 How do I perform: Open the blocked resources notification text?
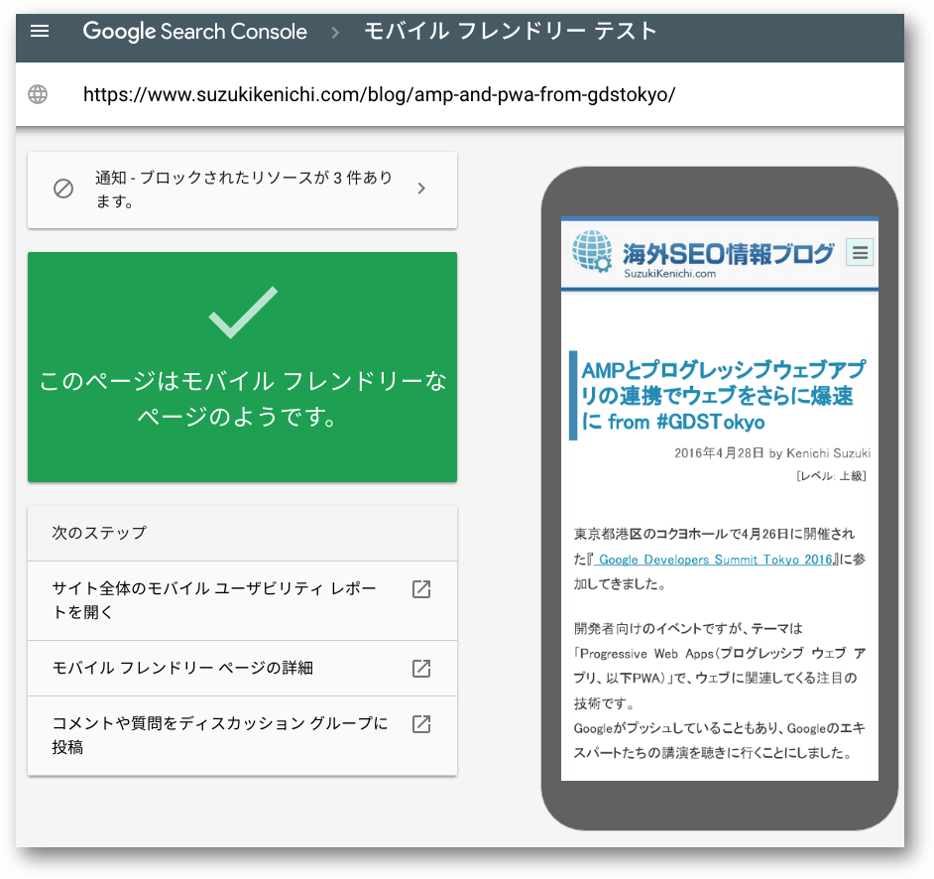click(243, 189)
